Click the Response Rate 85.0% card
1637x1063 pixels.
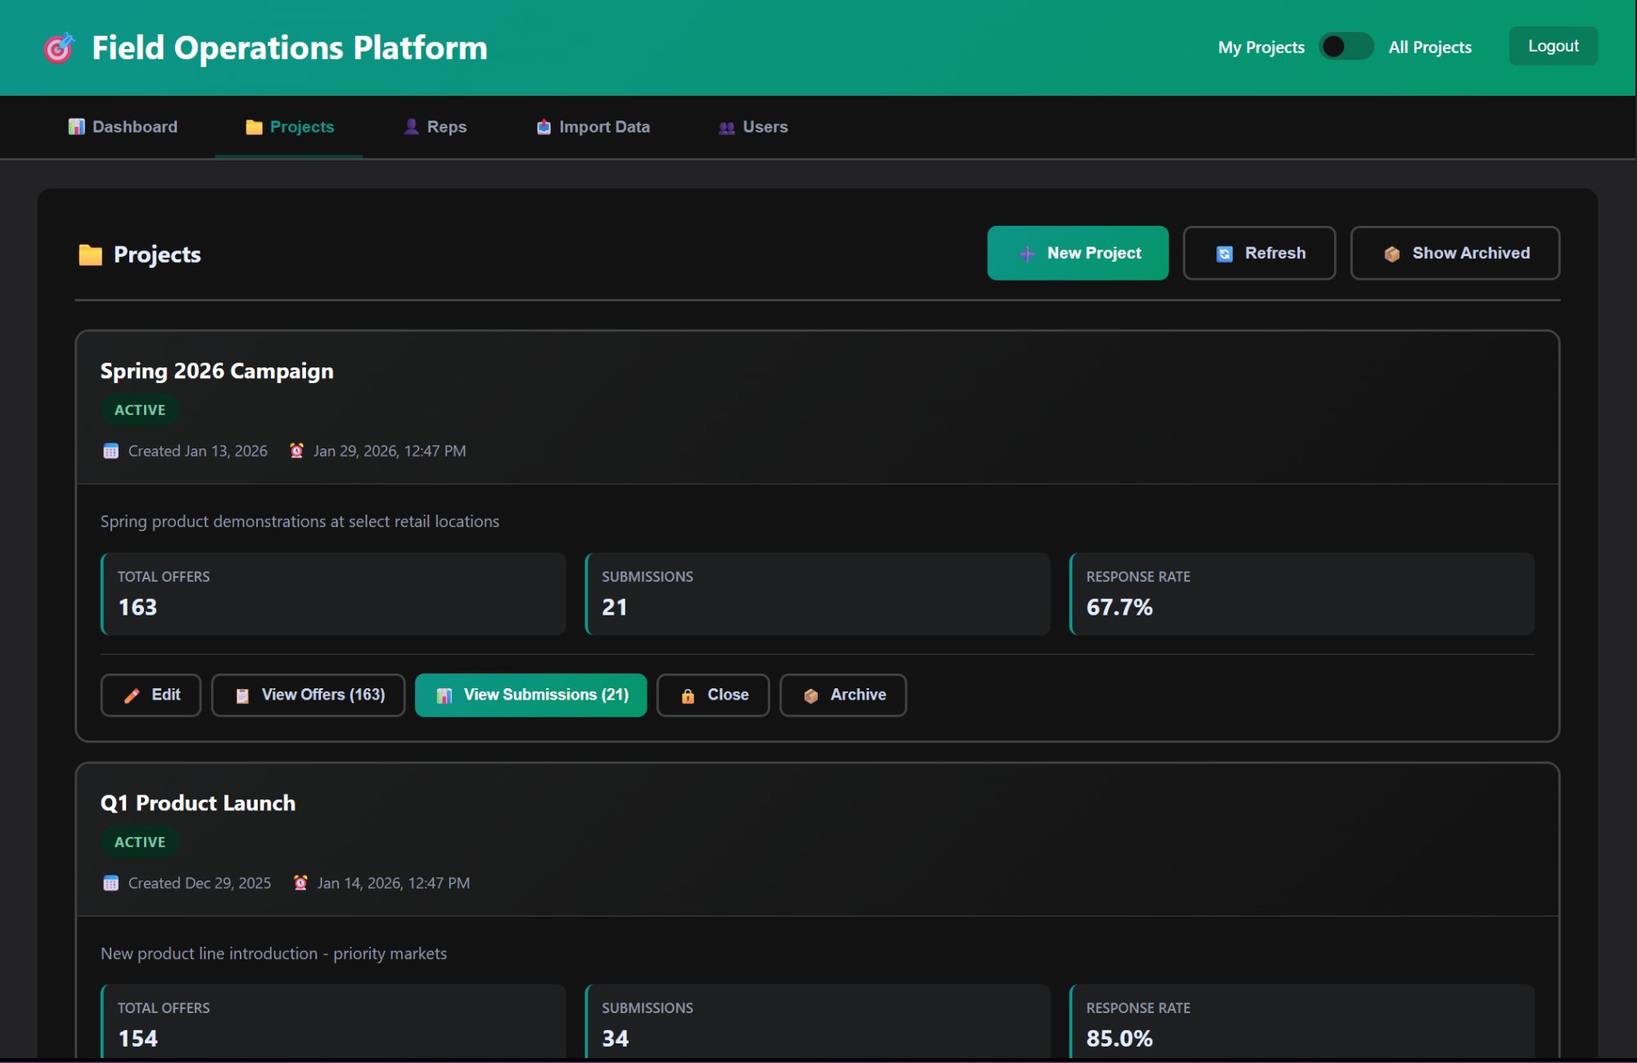point(1302,1021)
